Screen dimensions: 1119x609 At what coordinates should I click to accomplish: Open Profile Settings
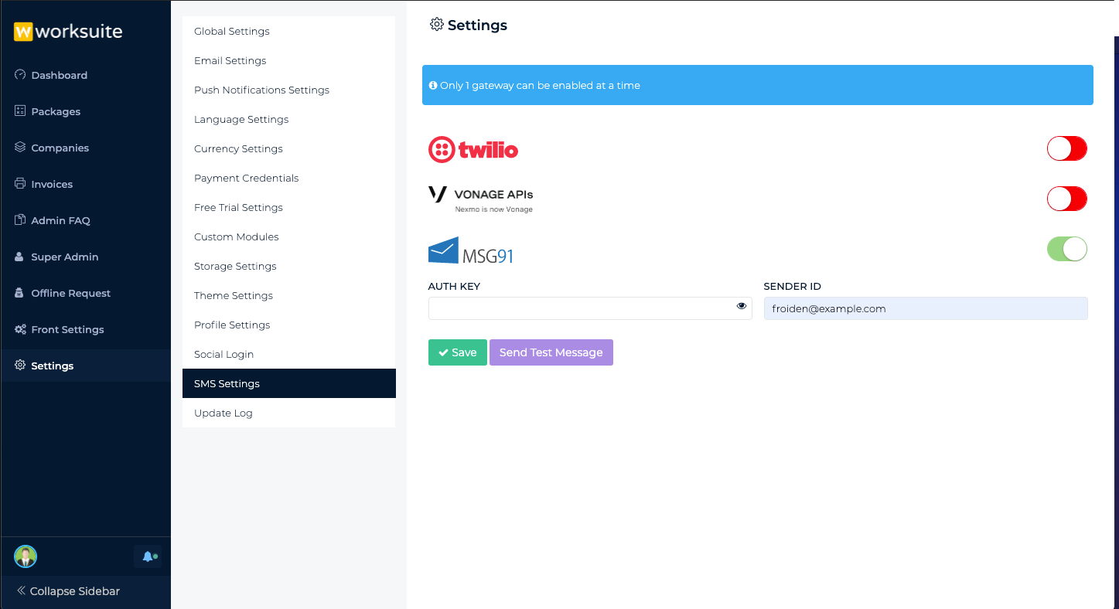click(289, 325)
